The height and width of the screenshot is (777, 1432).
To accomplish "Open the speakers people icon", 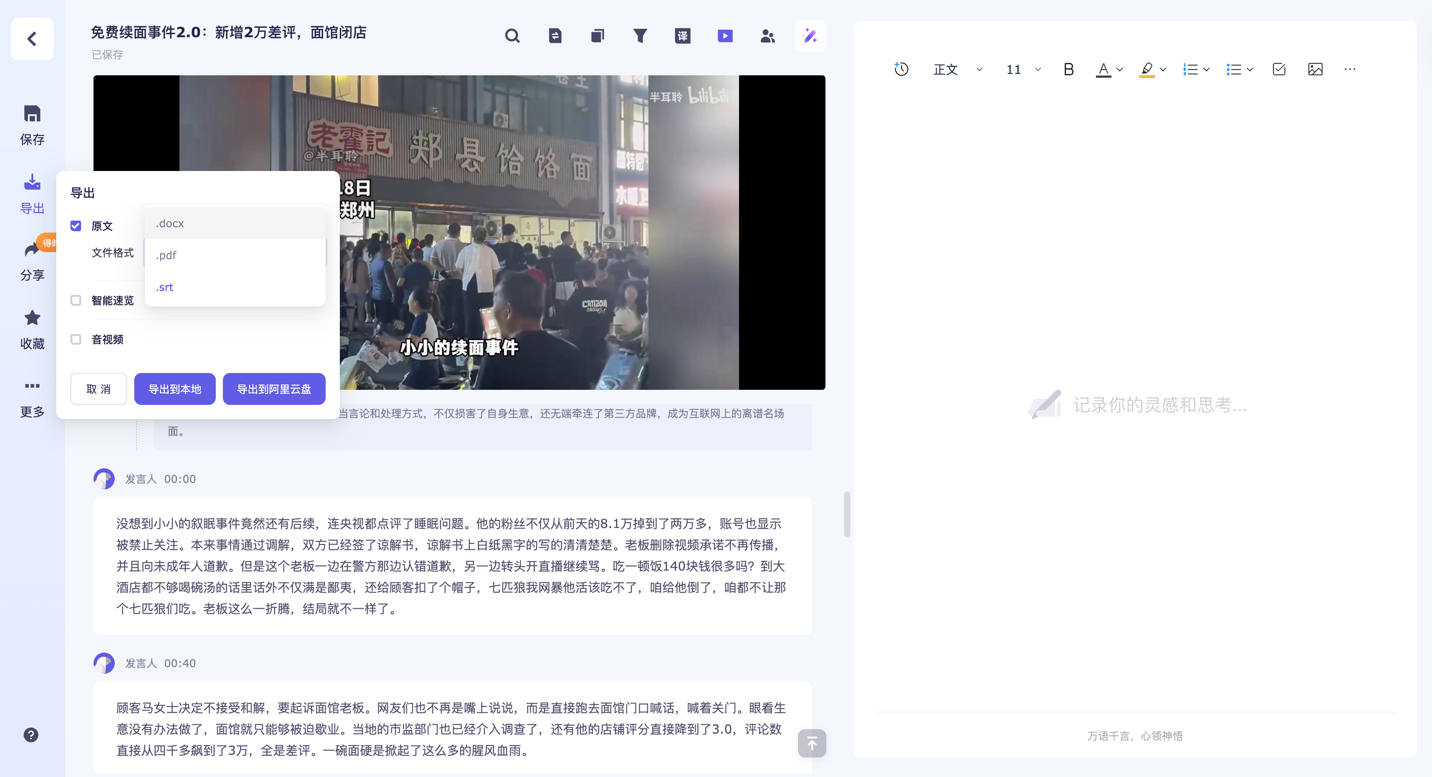I will pos(768,37).
